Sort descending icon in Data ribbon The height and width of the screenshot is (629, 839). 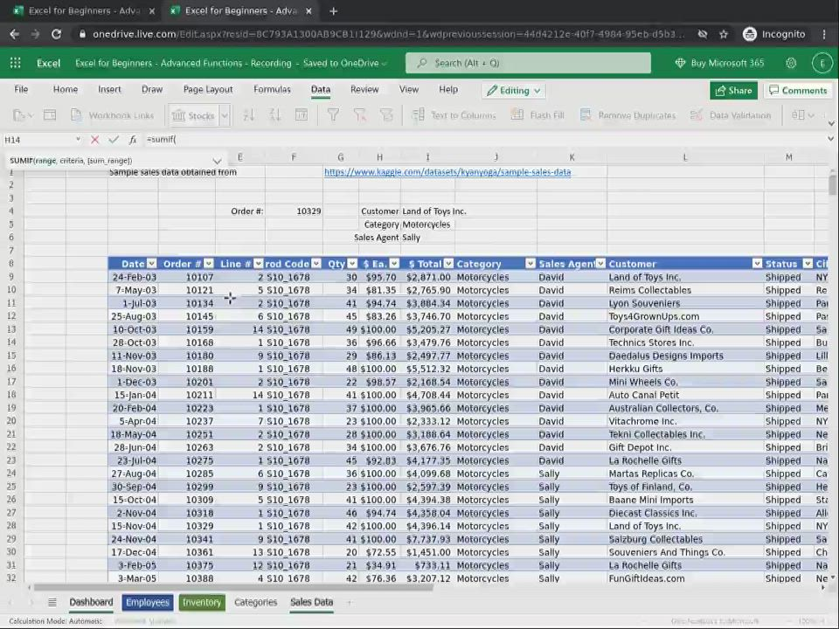pyautogui.click(x=275, y=115)
